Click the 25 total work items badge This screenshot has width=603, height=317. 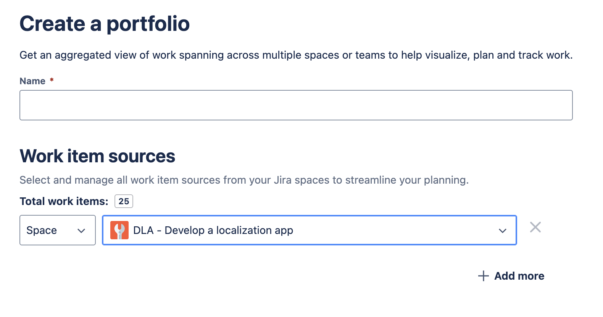click(x=124, y=201)
